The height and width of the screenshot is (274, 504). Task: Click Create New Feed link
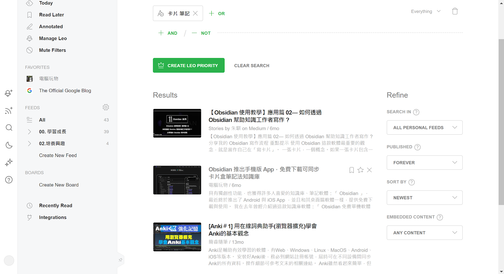pos(58,155)
